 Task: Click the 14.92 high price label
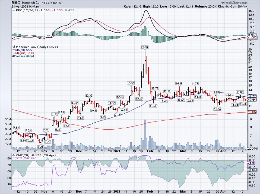point(131,83)
